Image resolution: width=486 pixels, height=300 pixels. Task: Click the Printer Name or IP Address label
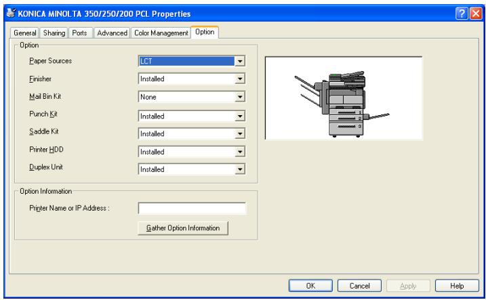click(x=69, y=208)
